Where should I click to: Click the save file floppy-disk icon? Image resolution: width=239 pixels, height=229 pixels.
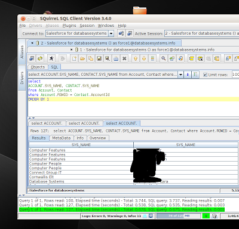click(99, 58)
